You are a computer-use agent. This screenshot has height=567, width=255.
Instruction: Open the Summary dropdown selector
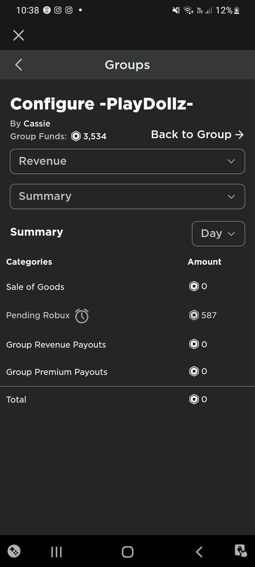coord(127,196)
